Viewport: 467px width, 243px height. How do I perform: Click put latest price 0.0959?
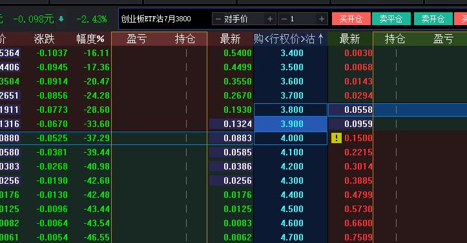[x=358, y=124]
